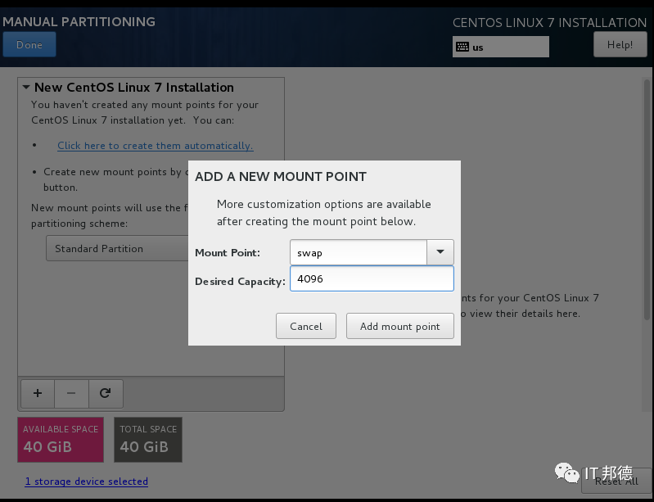Click the Desired Capacity: label
The image size is (654, 502).
[240, 281]
